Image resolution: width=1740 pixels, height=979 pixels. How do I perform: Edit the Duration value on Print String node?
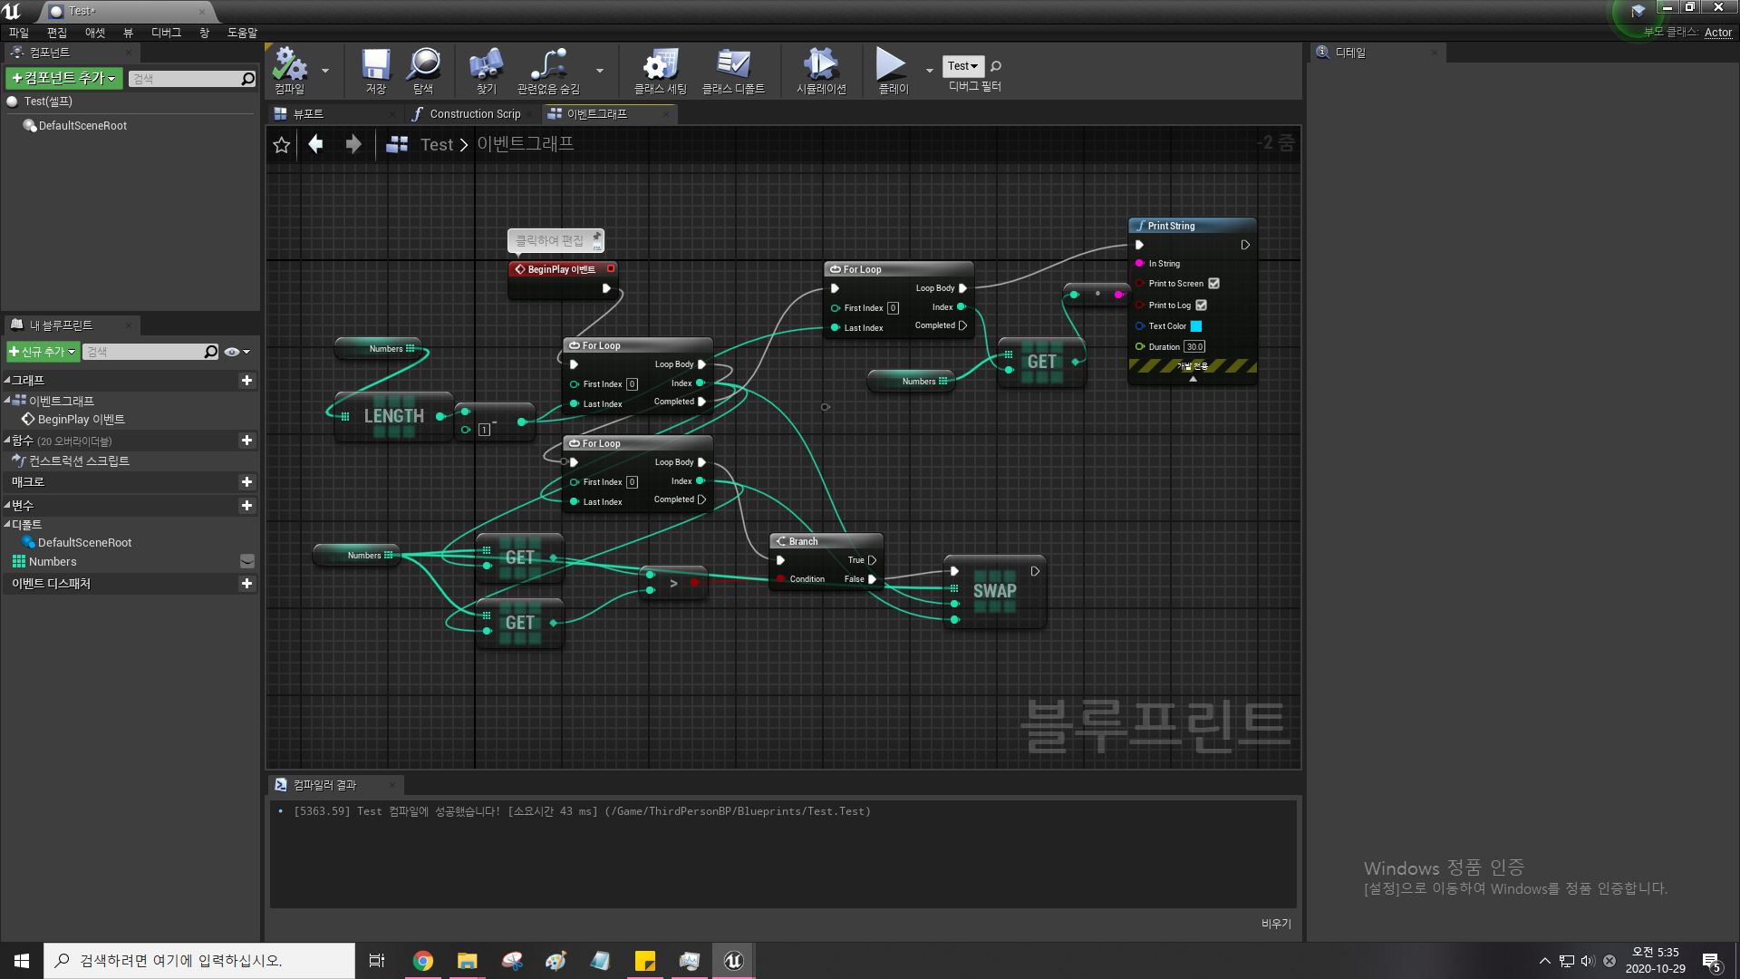[x=1194, y=346]
